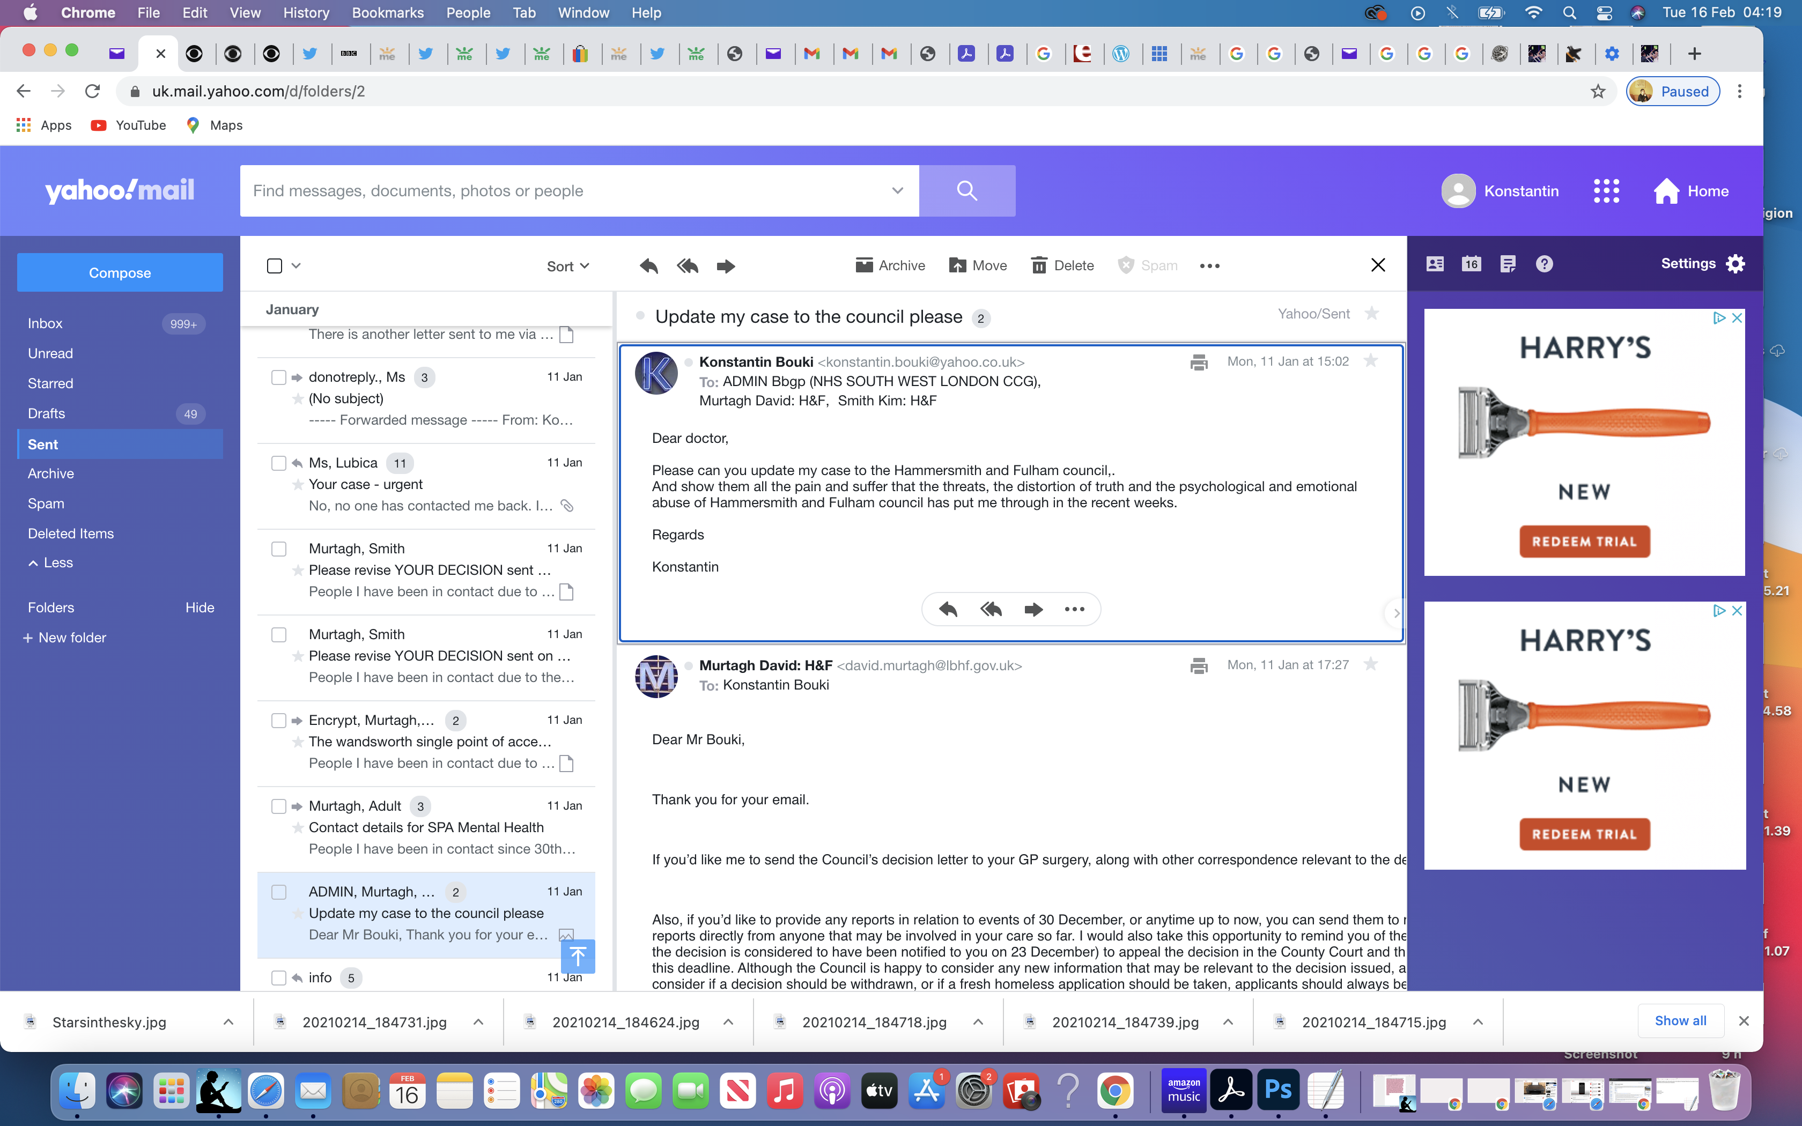1802x1126 pixels.
Task: Click the Yahoo apps grid icon
Action: pos(1606,191)
